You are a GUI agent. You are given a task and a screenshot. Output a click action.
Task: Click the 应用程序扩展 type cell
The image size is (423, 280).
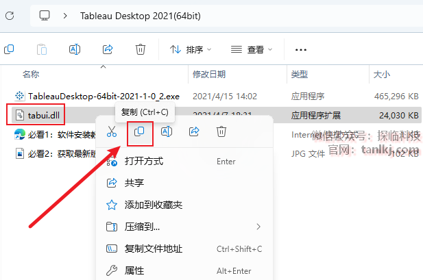(316, 115)
